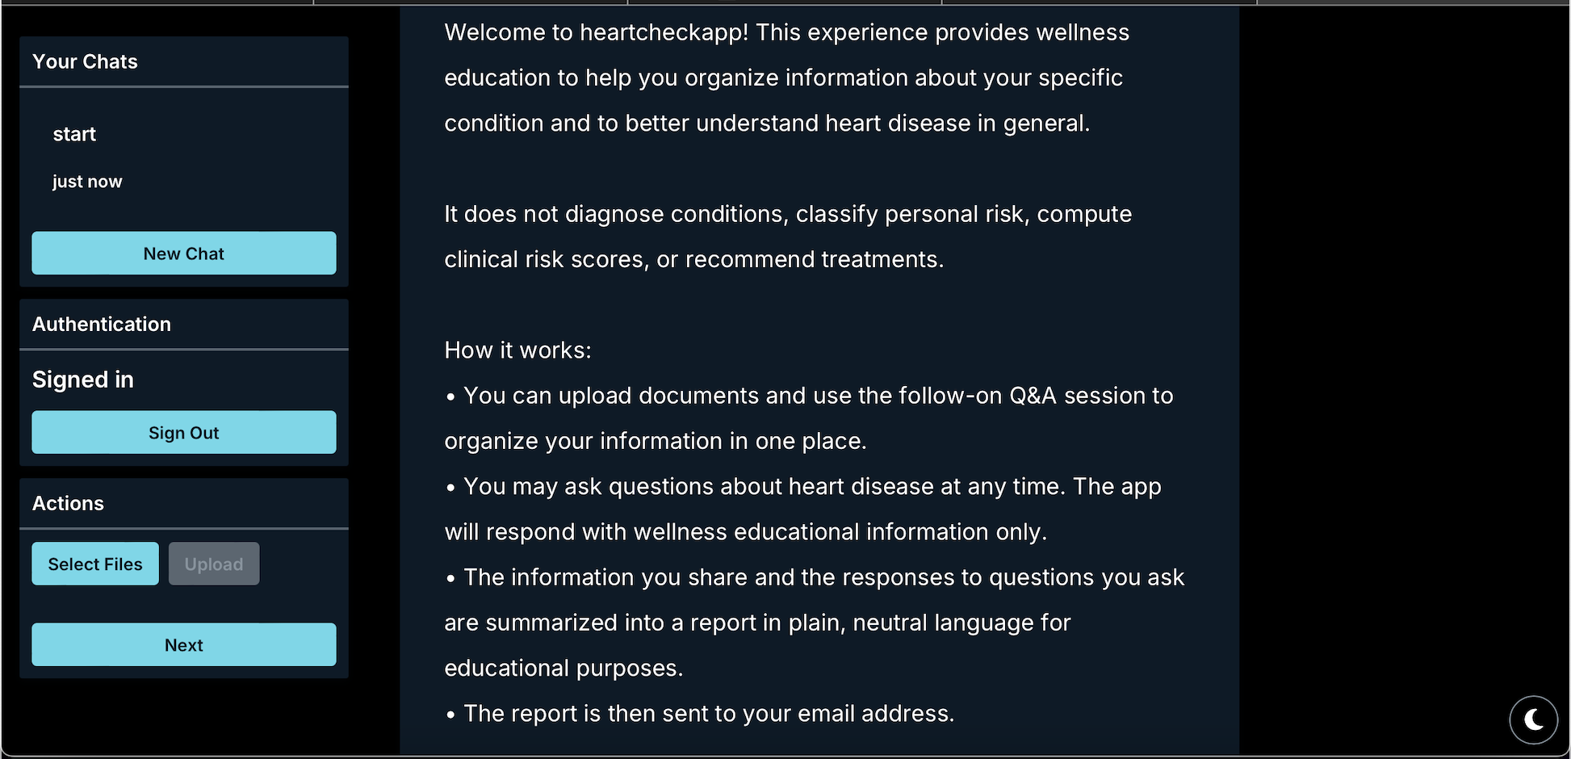Click the Authentication section header
This screenshot has width=1571, height=759.
(x=102, y=324)
